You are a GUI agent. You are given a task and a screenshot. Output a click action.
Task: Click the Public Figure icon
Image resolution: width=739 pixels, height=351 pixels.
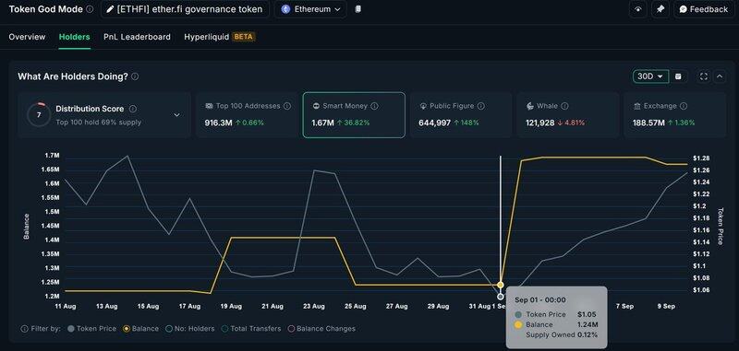click(423, 106)
